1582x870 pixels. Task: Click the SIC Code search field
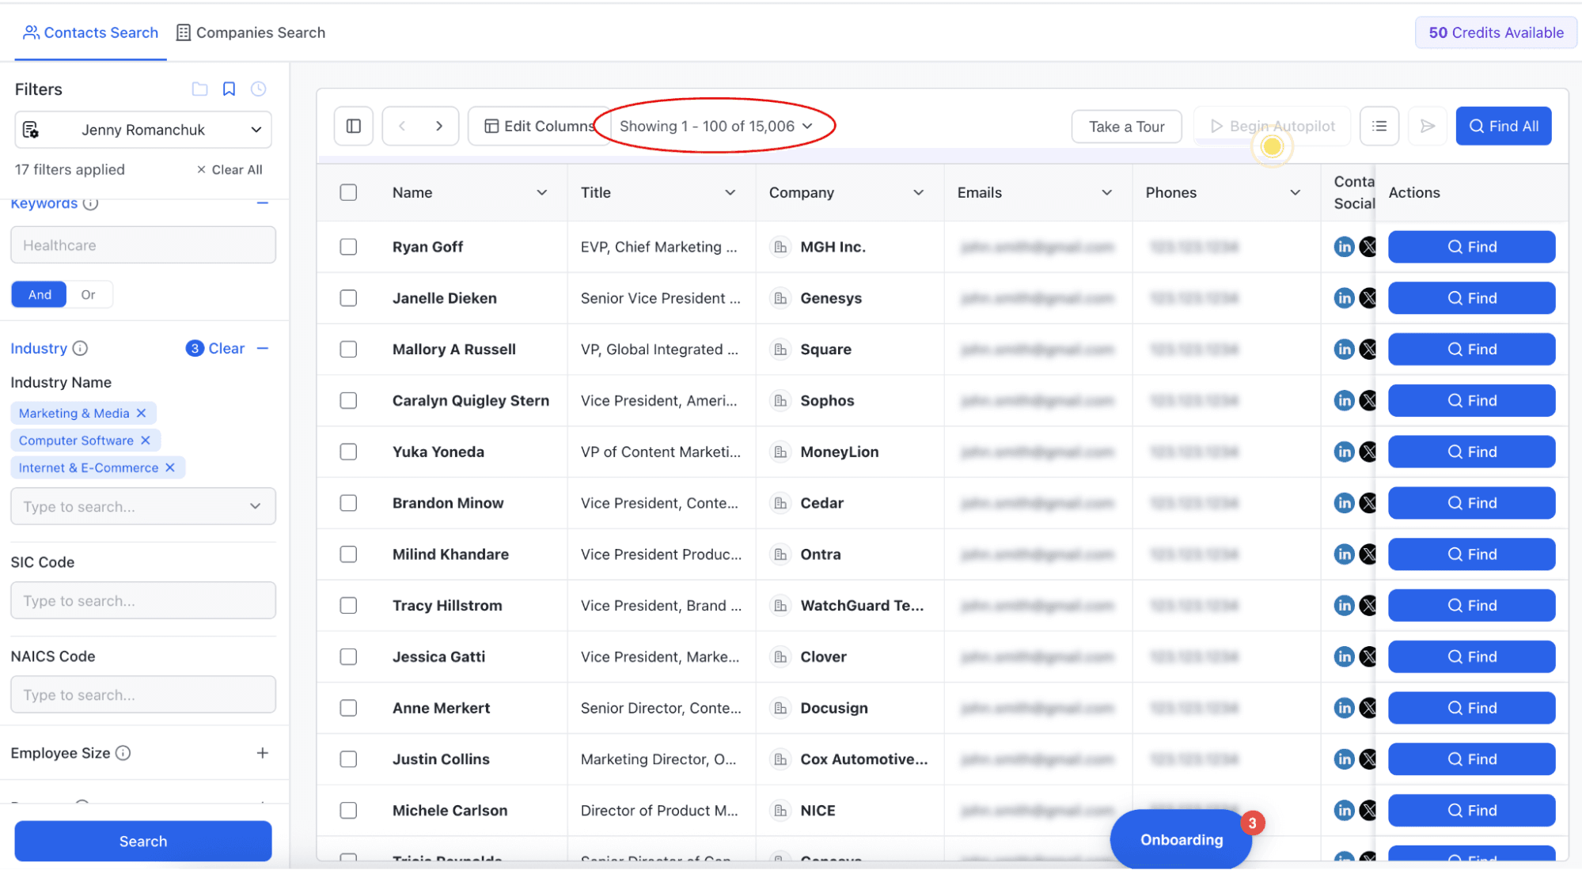pyautogui.click(x=142, y=600)
